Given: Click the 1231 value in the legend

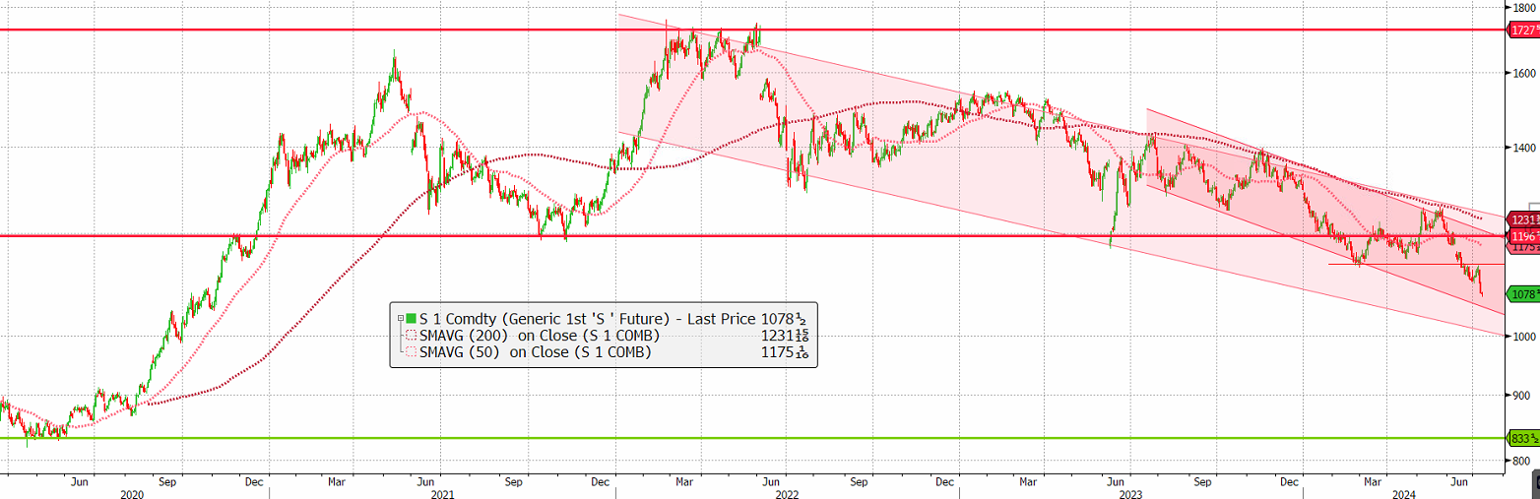Looking at the screenshot, I should [785, 336].
